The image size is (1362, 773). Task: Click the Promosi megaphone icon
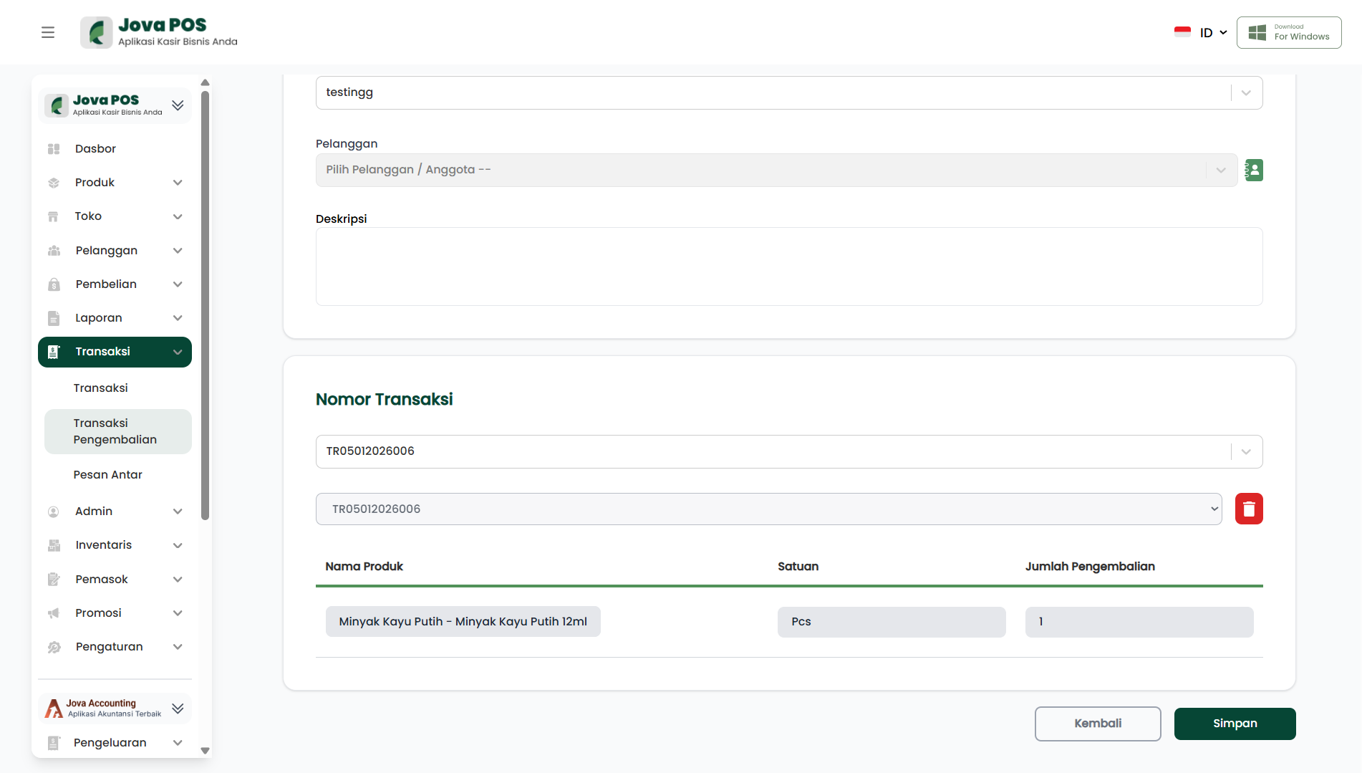[x=54, y=613]
